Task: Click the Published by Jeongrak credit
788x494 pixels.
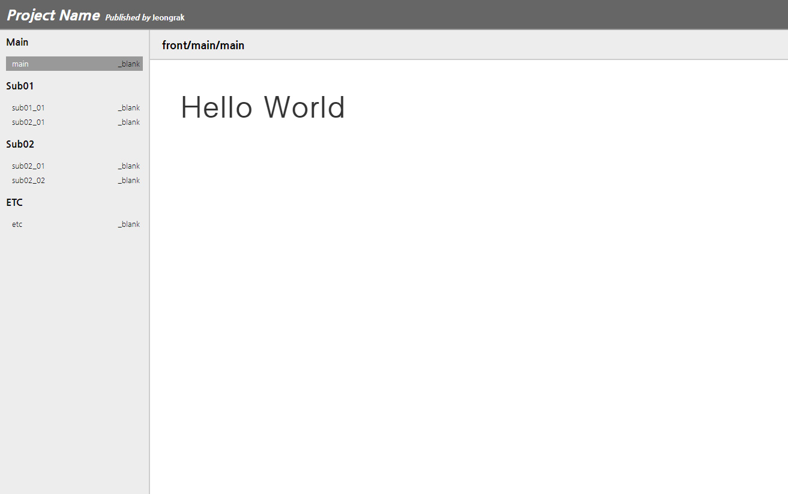Action: click(x=145, y=17)
